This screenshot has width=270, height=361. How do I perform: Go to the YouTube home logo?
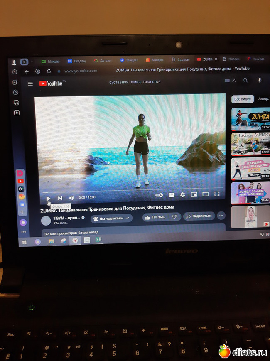click(x=51, y=83)
